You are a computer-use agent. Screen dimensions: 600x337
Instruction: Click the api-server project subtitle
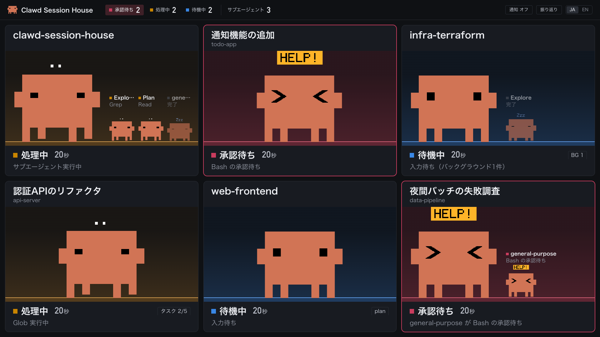pos(27,200)
